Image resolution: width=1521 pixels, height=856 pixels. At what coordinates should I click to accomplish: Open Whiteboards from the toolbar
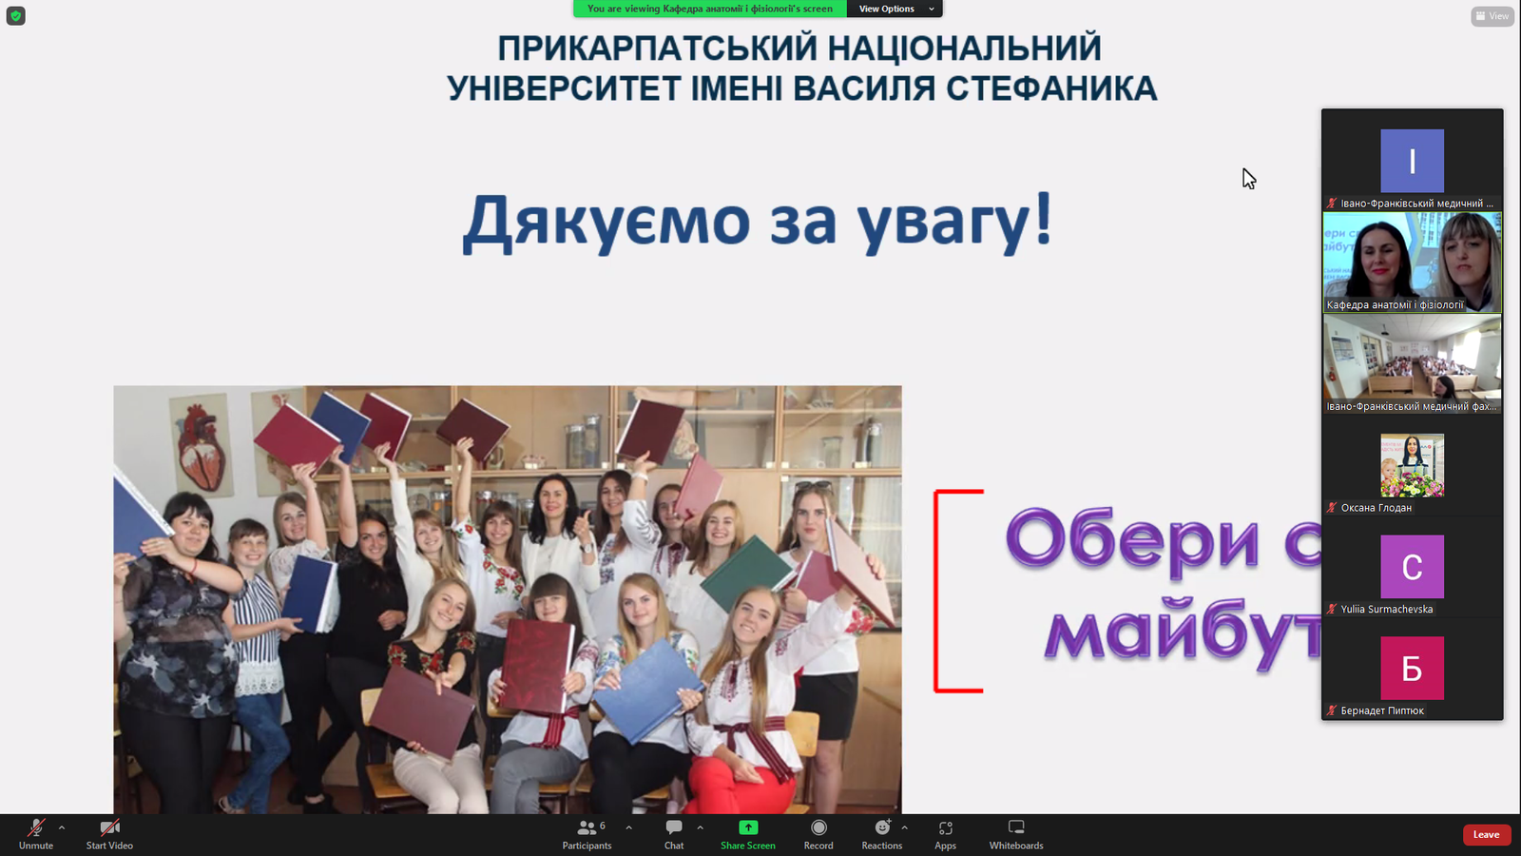pyautogui.click(x=1015, y=834)
